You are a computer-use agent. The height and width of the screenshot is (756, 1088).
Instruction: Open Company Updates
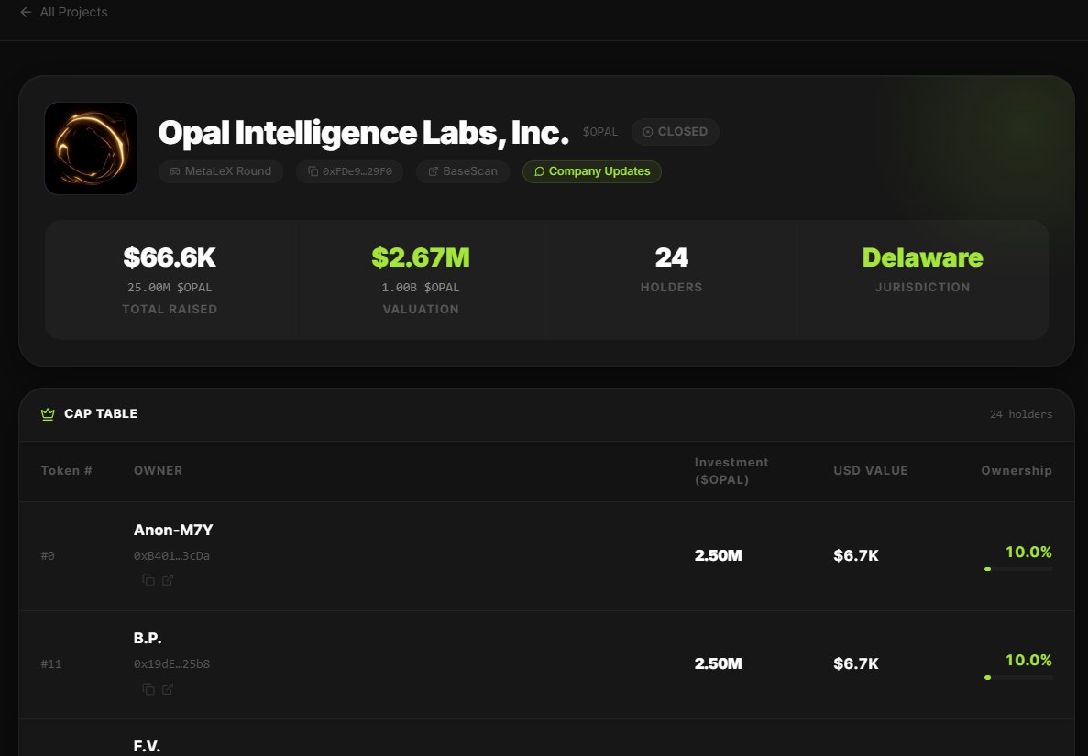[x=592, y=171]
